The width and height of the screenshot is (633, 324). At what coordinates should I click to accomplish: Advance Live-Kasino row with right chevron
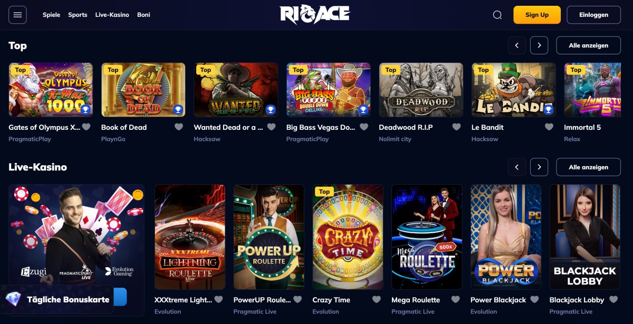coord(539,167)
